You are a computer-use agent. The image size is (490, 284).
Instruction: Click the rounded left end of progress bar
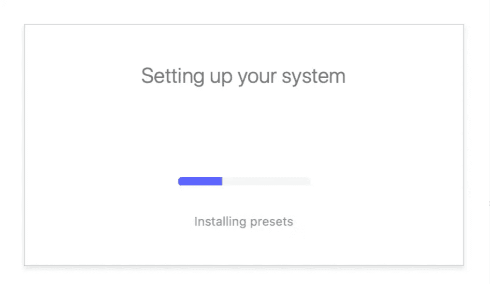180,182
